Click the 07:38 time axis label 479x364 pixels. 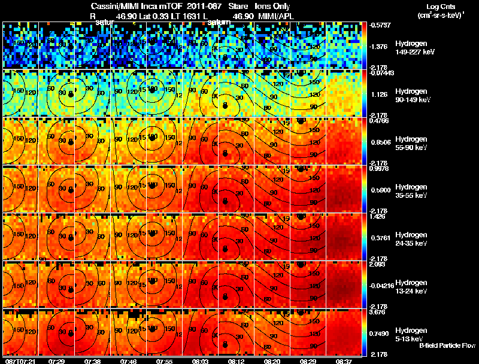pos(93,362)
